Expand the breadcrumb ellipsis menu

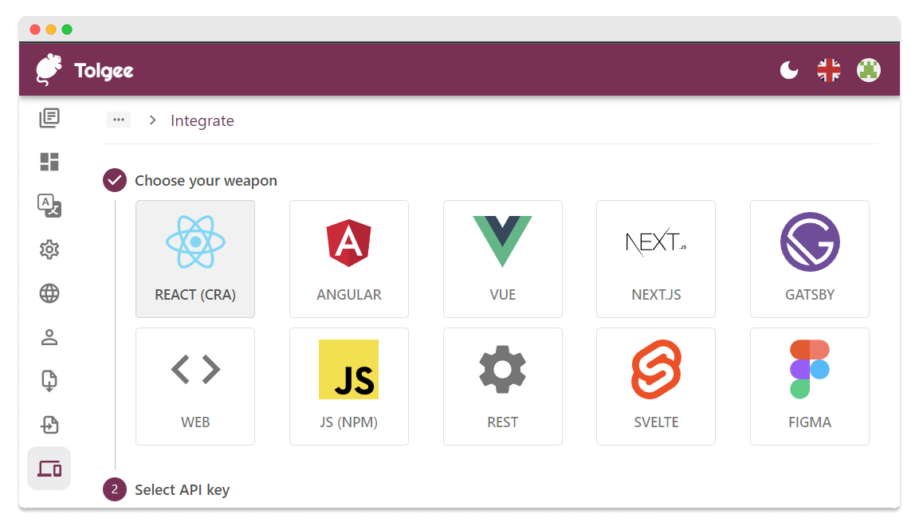119,120
